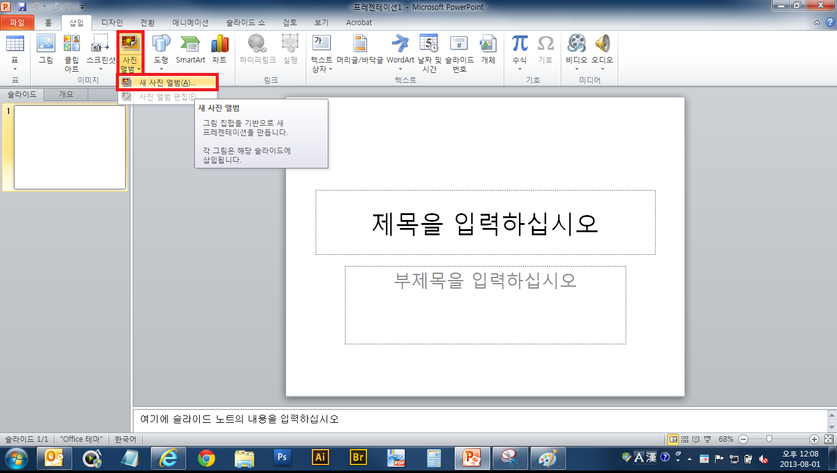Insert 슬라이드 번호 (slide number)
The width and height of the screenshot is (837, 473).
[459, 51]
